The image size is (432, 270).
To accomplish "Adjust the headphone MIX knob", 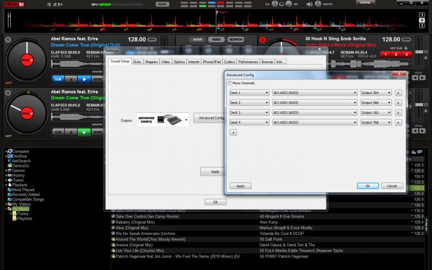I will (288, 4).
